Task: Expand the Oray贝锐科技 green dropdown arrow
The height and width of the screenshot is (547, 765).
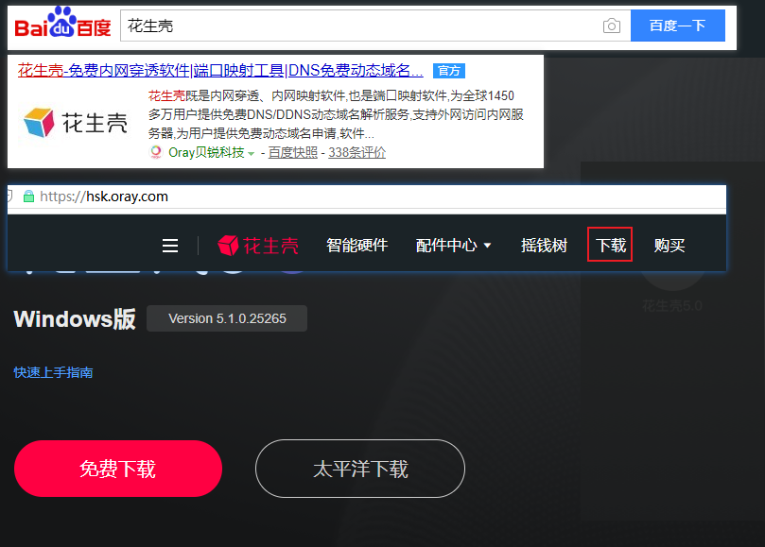Action: click(x=252, y=154)
